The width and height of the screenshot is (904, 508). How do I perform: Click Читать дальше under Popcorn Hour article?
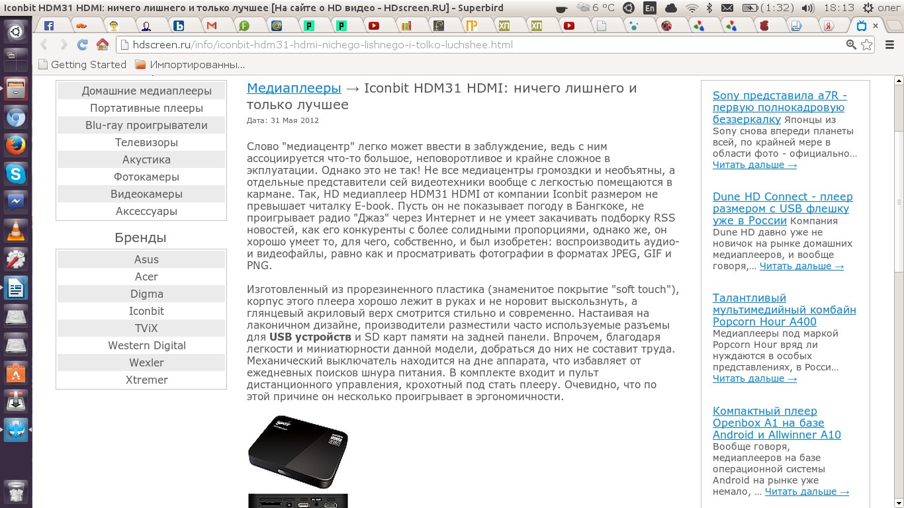tap(754, 378)
